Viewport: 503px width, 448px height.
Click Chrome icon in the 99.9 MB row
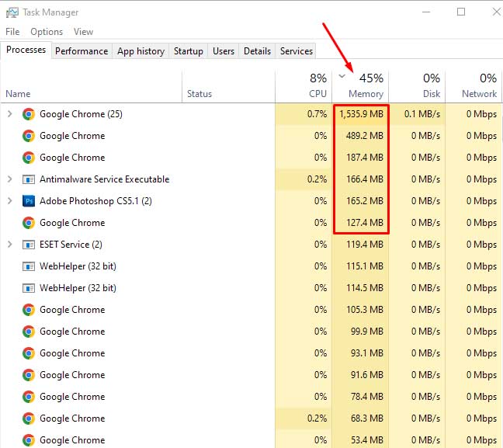point(29,332)
